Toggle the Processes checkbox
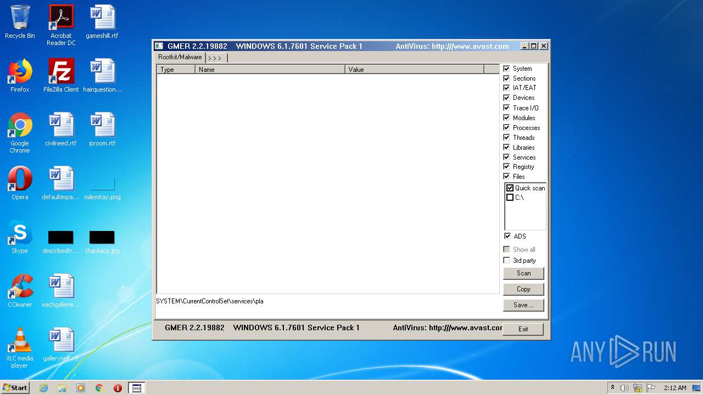Viewport: 703px width, 395px height. [x=506, y=127]
